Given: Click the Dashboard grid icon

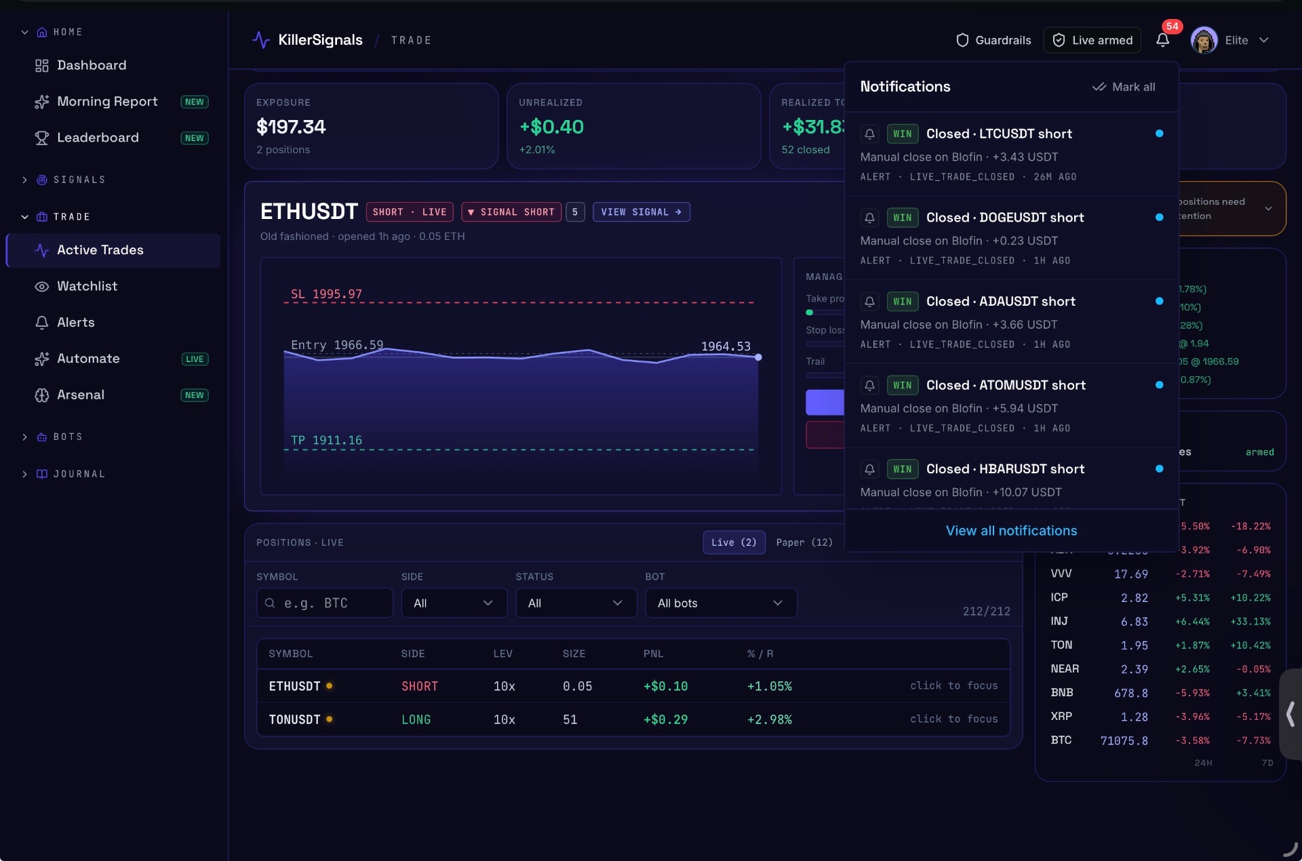Looking at the screenshot, I should (42, 65).
